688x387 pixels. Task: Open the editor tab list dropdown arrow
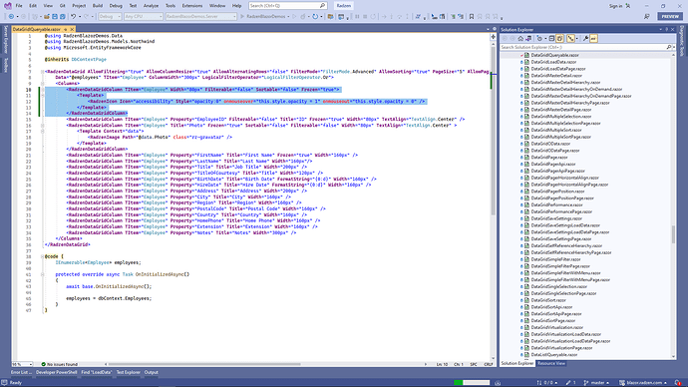(x=488, y=29)
